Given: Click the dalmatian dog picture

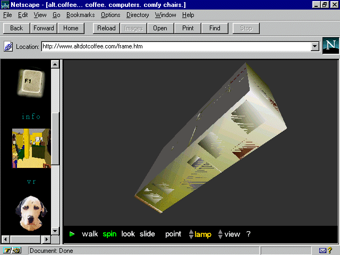Looking at the screenshot, I should pyautogui.click(x=31, y=214).
